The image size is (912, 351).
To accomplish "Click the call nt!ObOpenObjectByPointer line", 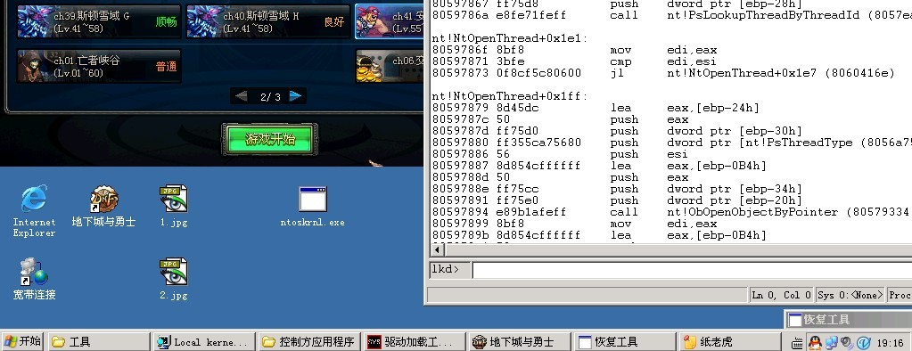I will click(672, 212).
